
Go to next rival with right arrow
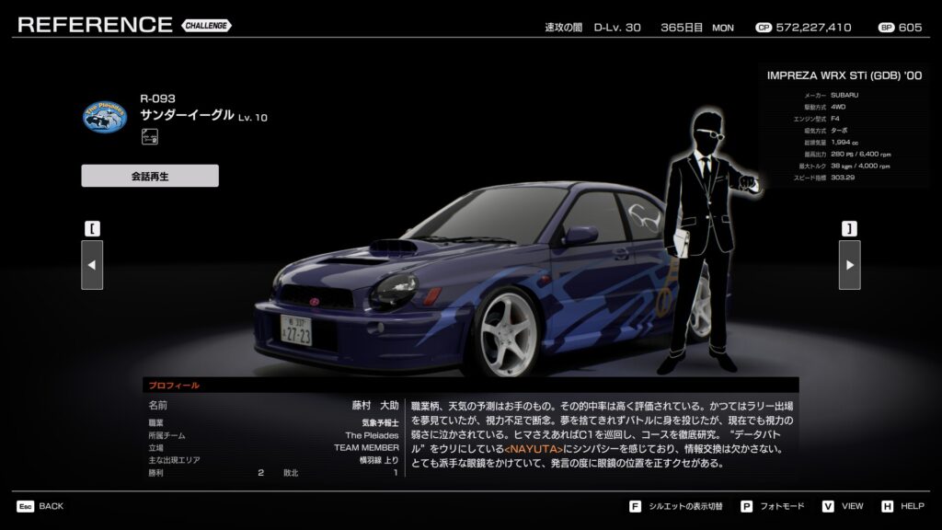(x=849, y=265)
